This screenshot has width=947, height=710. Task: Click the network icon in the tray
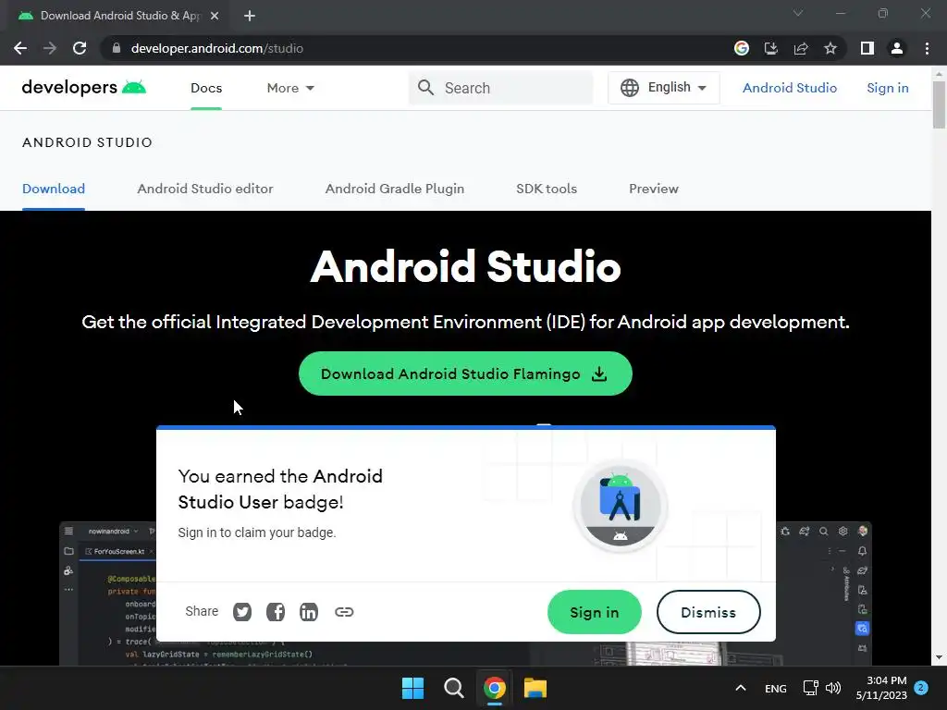pyautogui.click(x=810, y=688)
